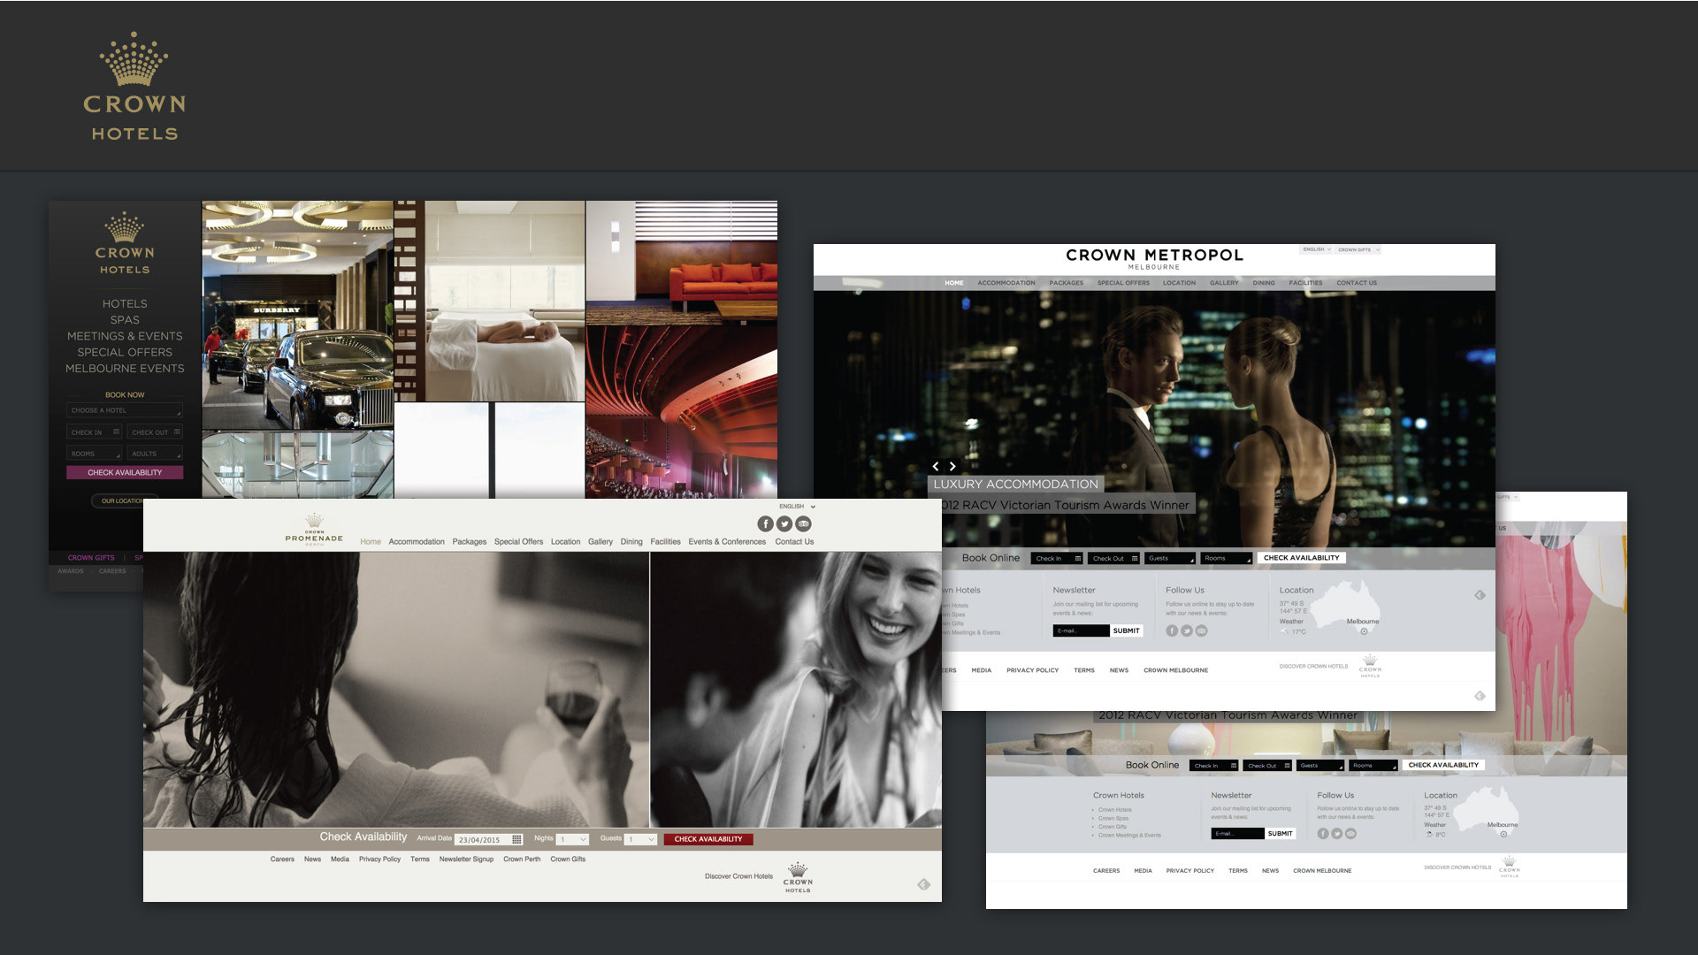The image size is (1698, 955).
Task: Click CHECK AVAILABILITY button on Metropol page
Action: coord(1301,558)
